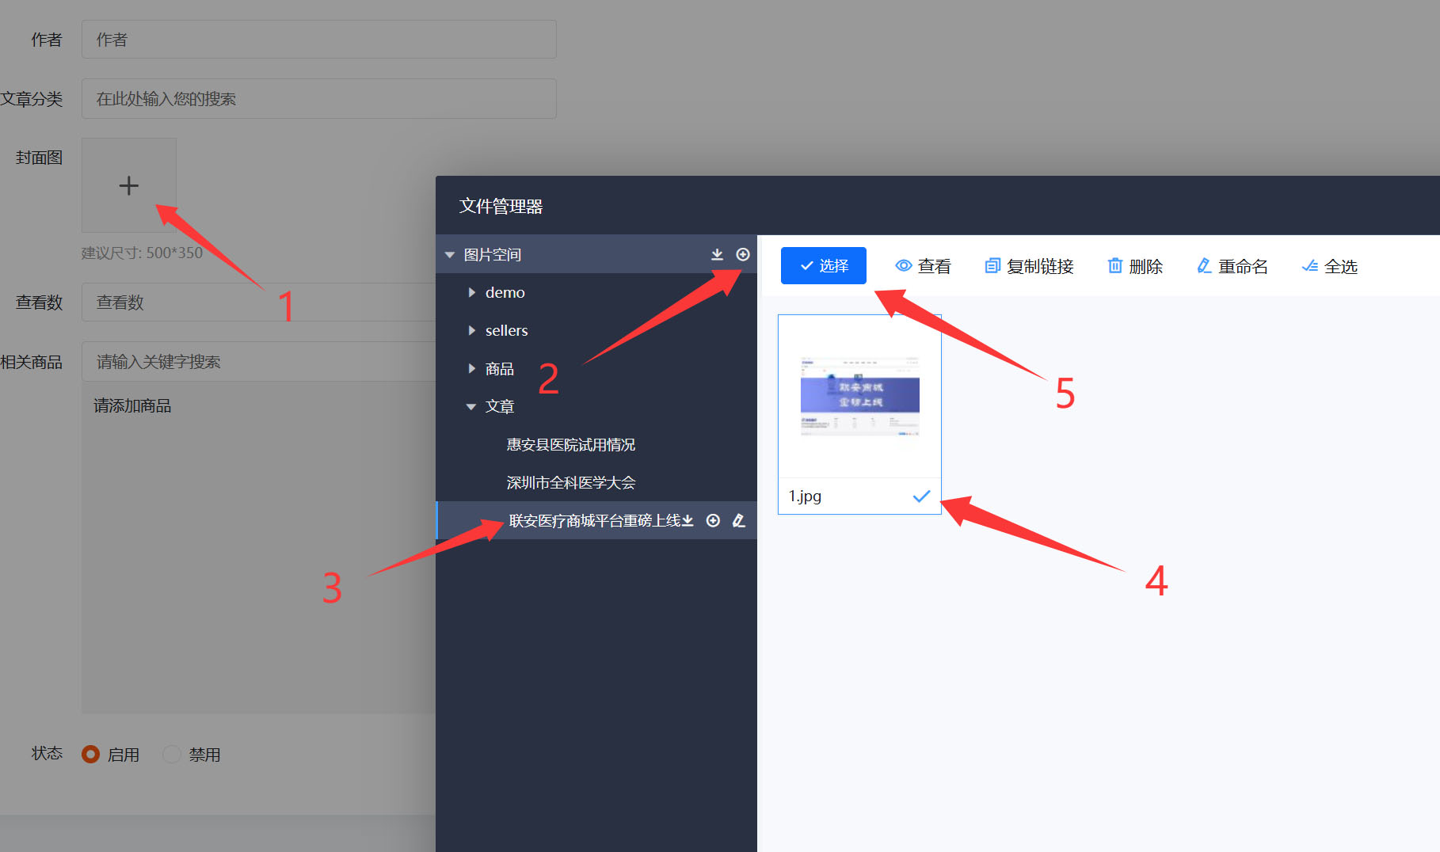This screenshot has width=1440, height=852.
Task: Click 全选 to select all files
Action: tap(1330, 266)
